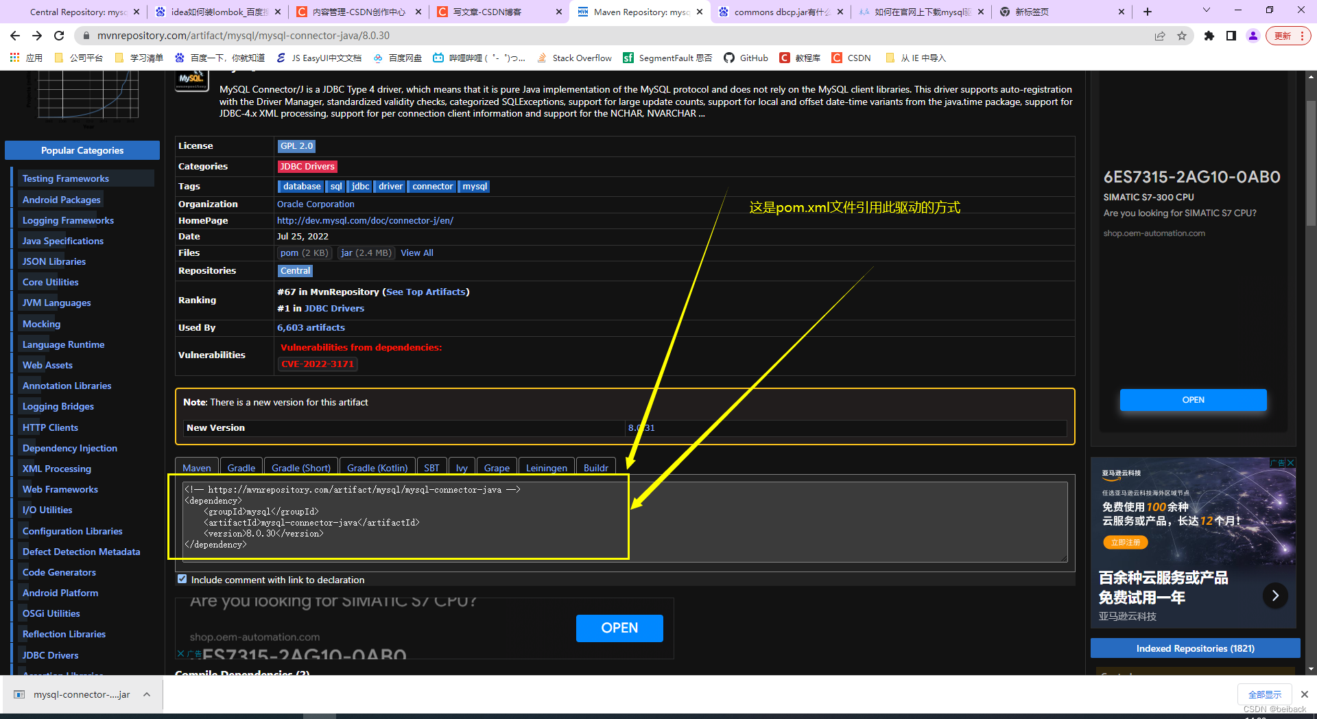The image size is (1317, 719).
Task: Open the MySQL connector homepage URL
Action: [365, 220]
